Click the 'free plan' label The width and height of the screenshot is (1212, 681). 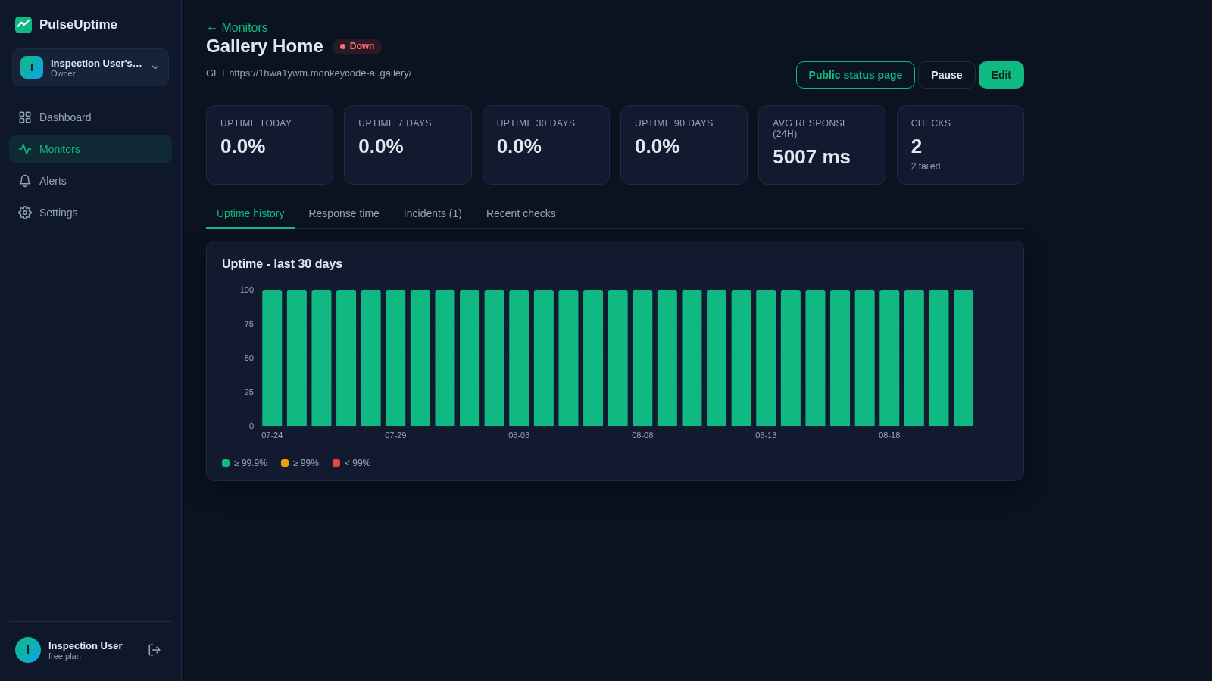pos(64,656)
